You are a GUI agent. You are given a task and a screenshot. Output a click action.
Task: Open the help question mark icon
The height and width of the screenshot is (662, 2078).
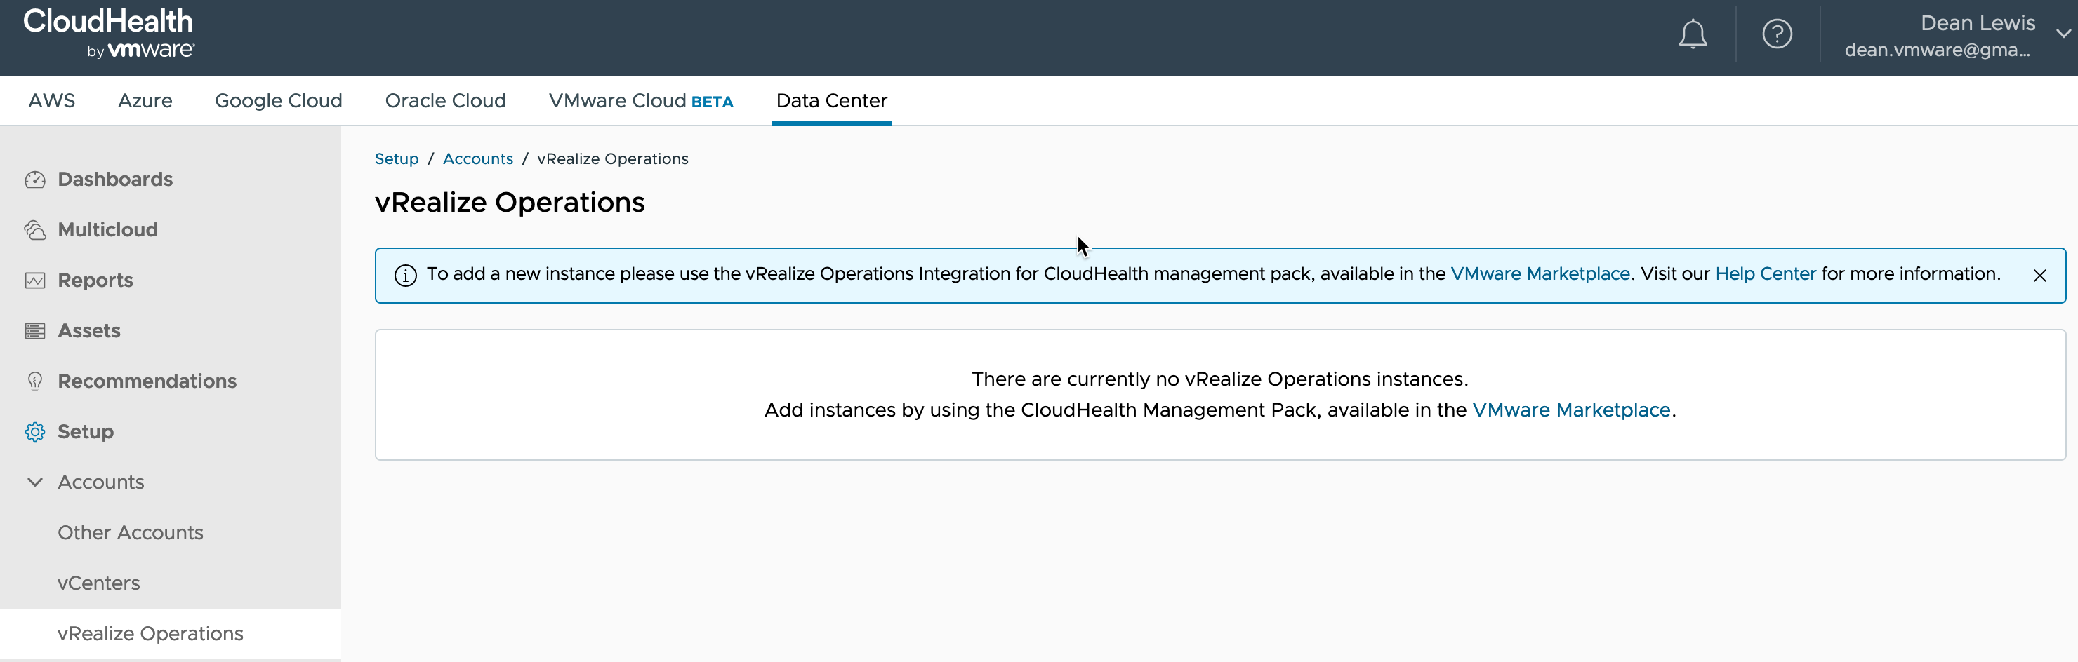pos(1777,34)
